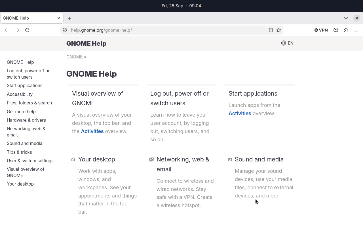Open Tips & tricks in the sidebar
Image resolution: width=363 pixels, height=227 pixels.
(x=19, y=152)
